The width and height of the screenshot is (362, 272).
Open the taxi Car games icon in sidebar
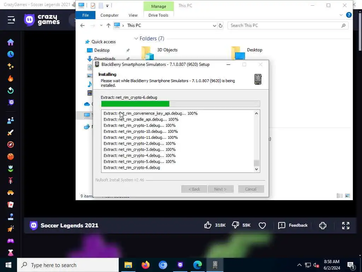point(10,193)
